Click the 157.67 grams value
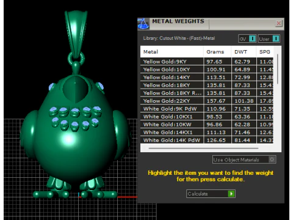293x220 pixels. [216, 101]
